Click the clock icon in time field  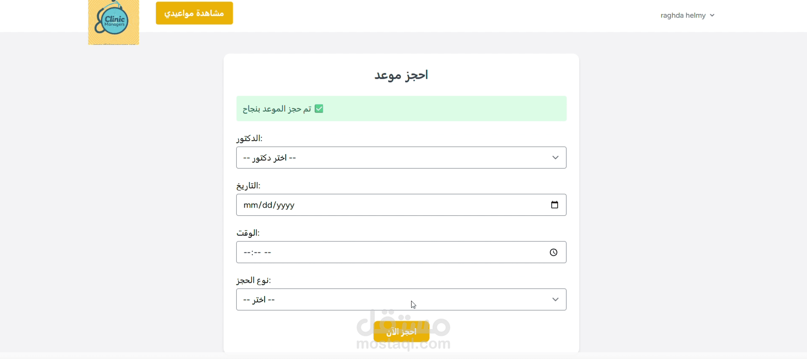[x=554, y=252]
